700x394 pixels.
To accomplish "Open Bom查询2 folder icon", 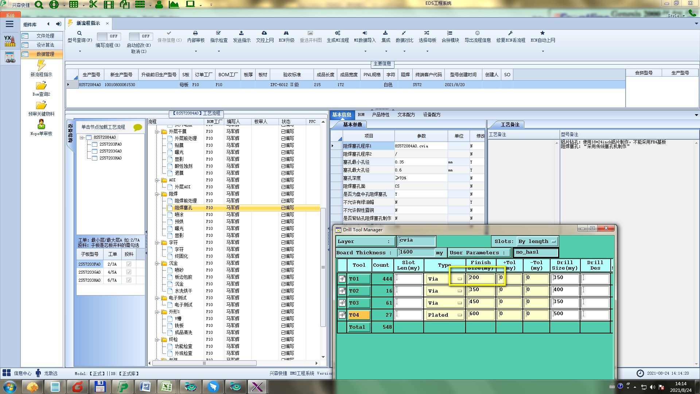I will 41,86.
